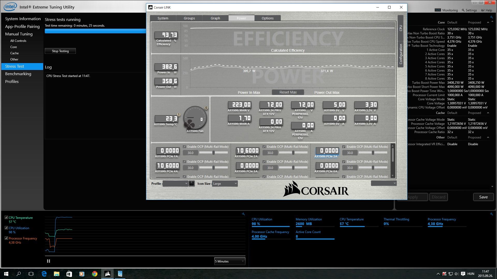This screenshot has width=497, height=279.
Task: Open the Windows Start menu
Action: click(6, 274)
